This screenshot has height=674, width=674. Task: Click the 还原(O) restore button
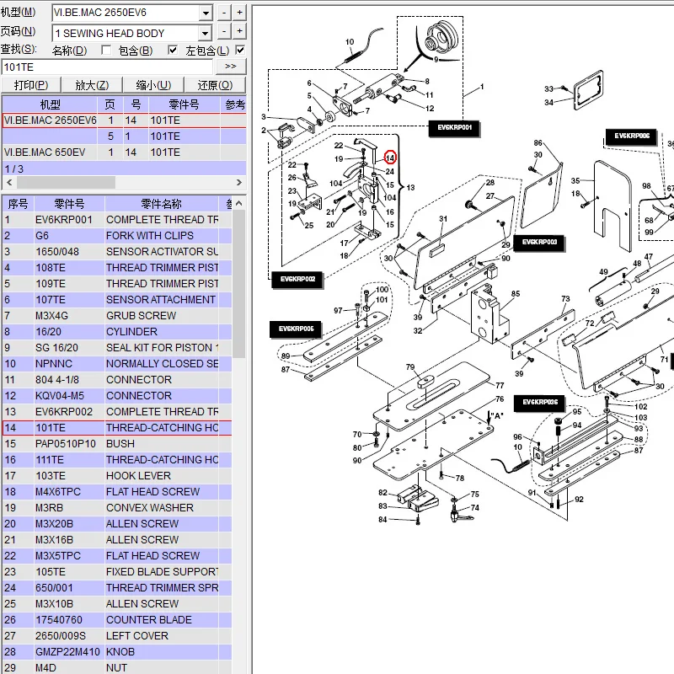[x=215, y=85]
